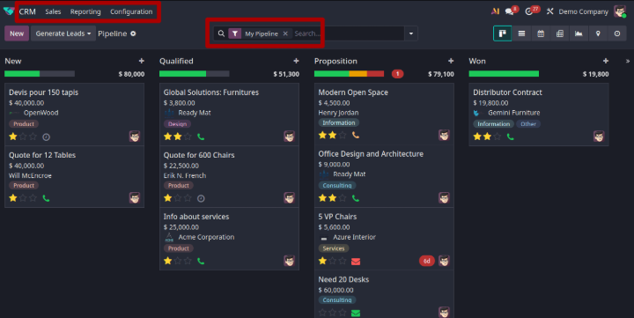Click the red 1 counter in Proposition column
634x318 pixels.
397,74
